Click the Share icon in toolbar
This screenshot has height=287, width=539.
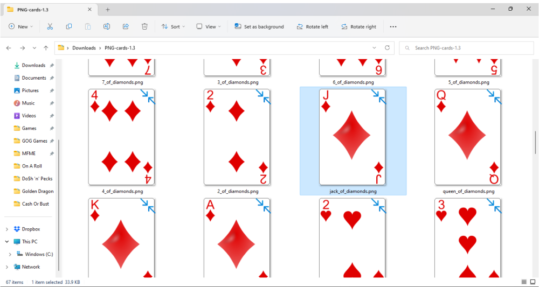point(126,26)
